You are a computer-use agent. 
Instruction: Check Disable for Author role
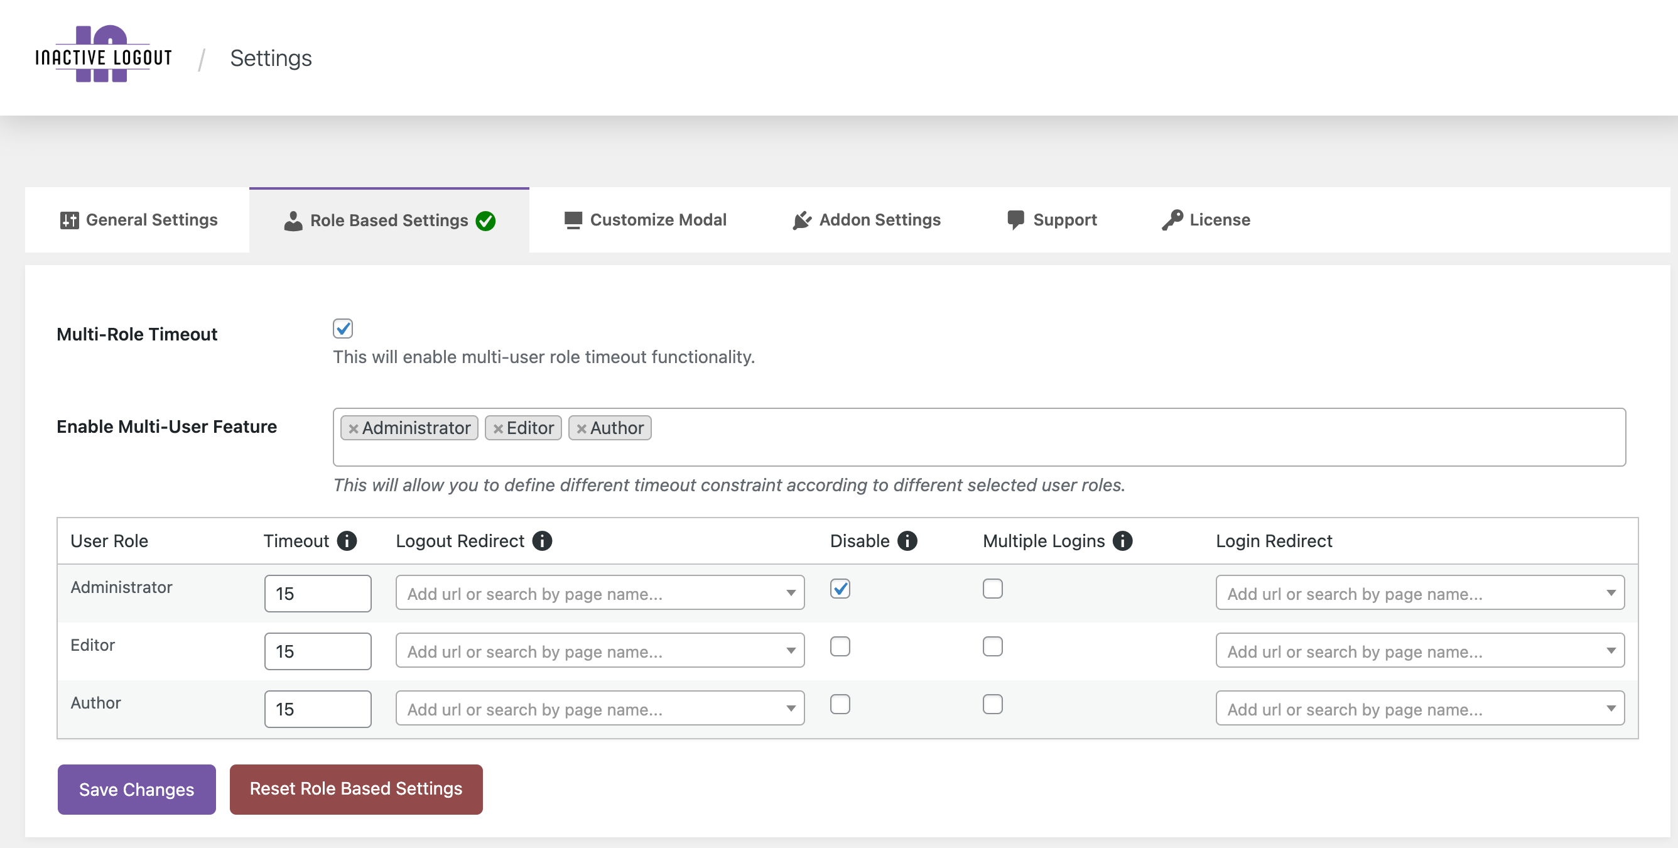[840, 705]
